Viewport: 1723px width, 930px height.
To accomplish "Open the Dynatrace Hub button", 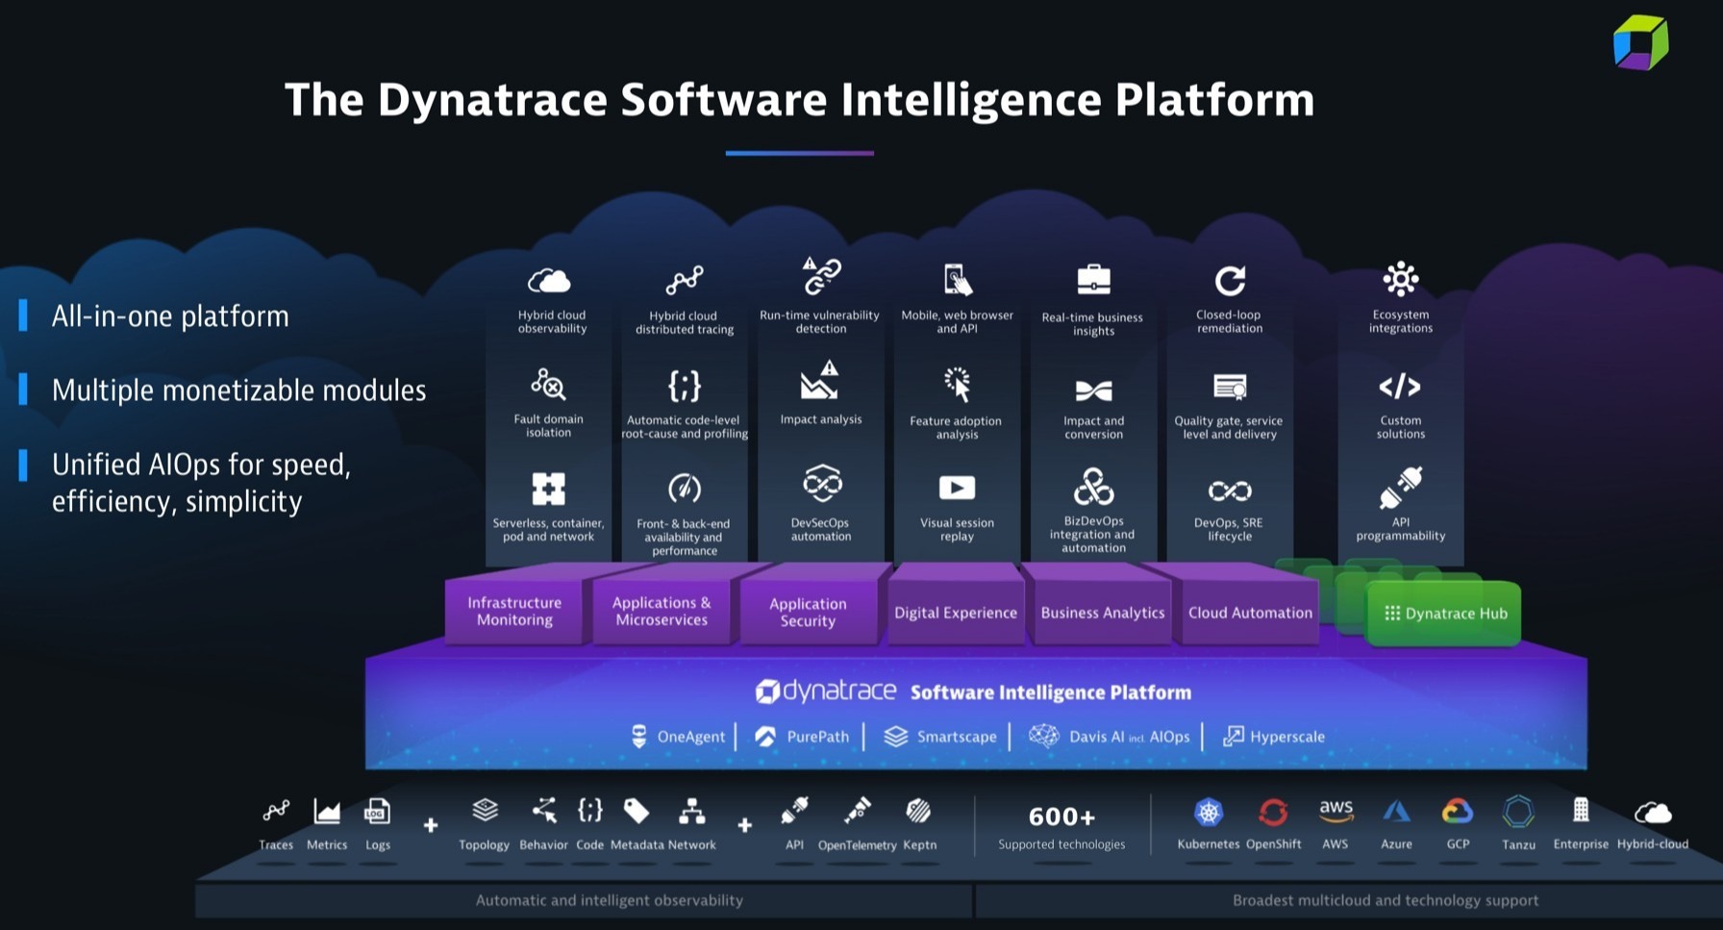I will click(1444, 613).
